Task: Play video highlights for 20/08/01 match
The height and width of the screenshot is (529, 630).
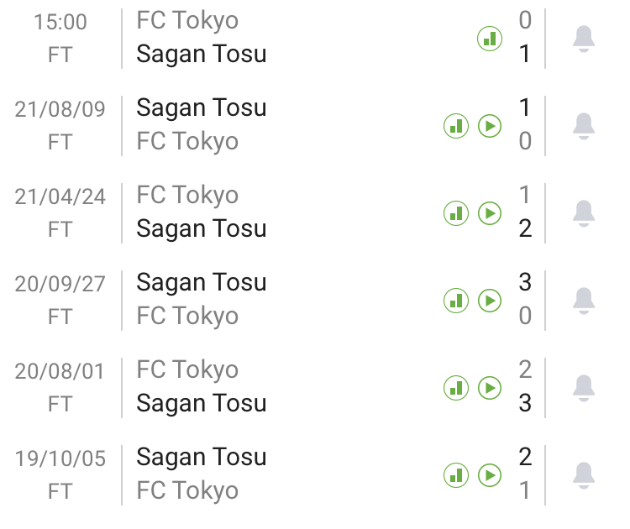Action: pyautogui.click(x=490, y=388)
